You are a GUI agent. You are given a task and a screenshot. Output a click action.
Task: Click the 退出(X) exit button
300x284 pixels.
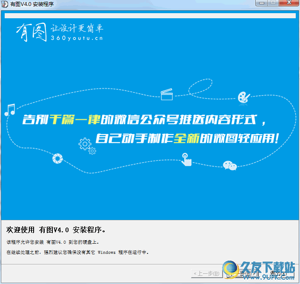[x=278, y=273]
